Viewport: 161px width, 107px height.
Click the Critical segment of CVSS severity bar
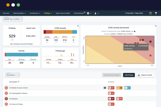point(45,32)
